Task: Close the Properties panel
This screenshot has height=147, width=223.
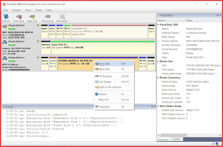Action: (x=221, y=15)
